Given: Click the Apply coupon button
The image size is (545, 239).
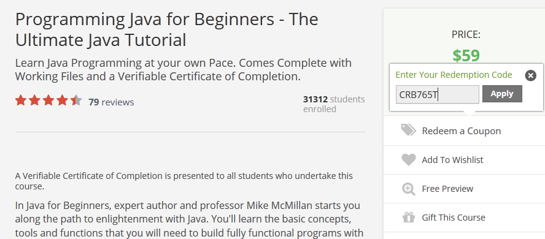Looking at the screenshot, I should 502,94.
